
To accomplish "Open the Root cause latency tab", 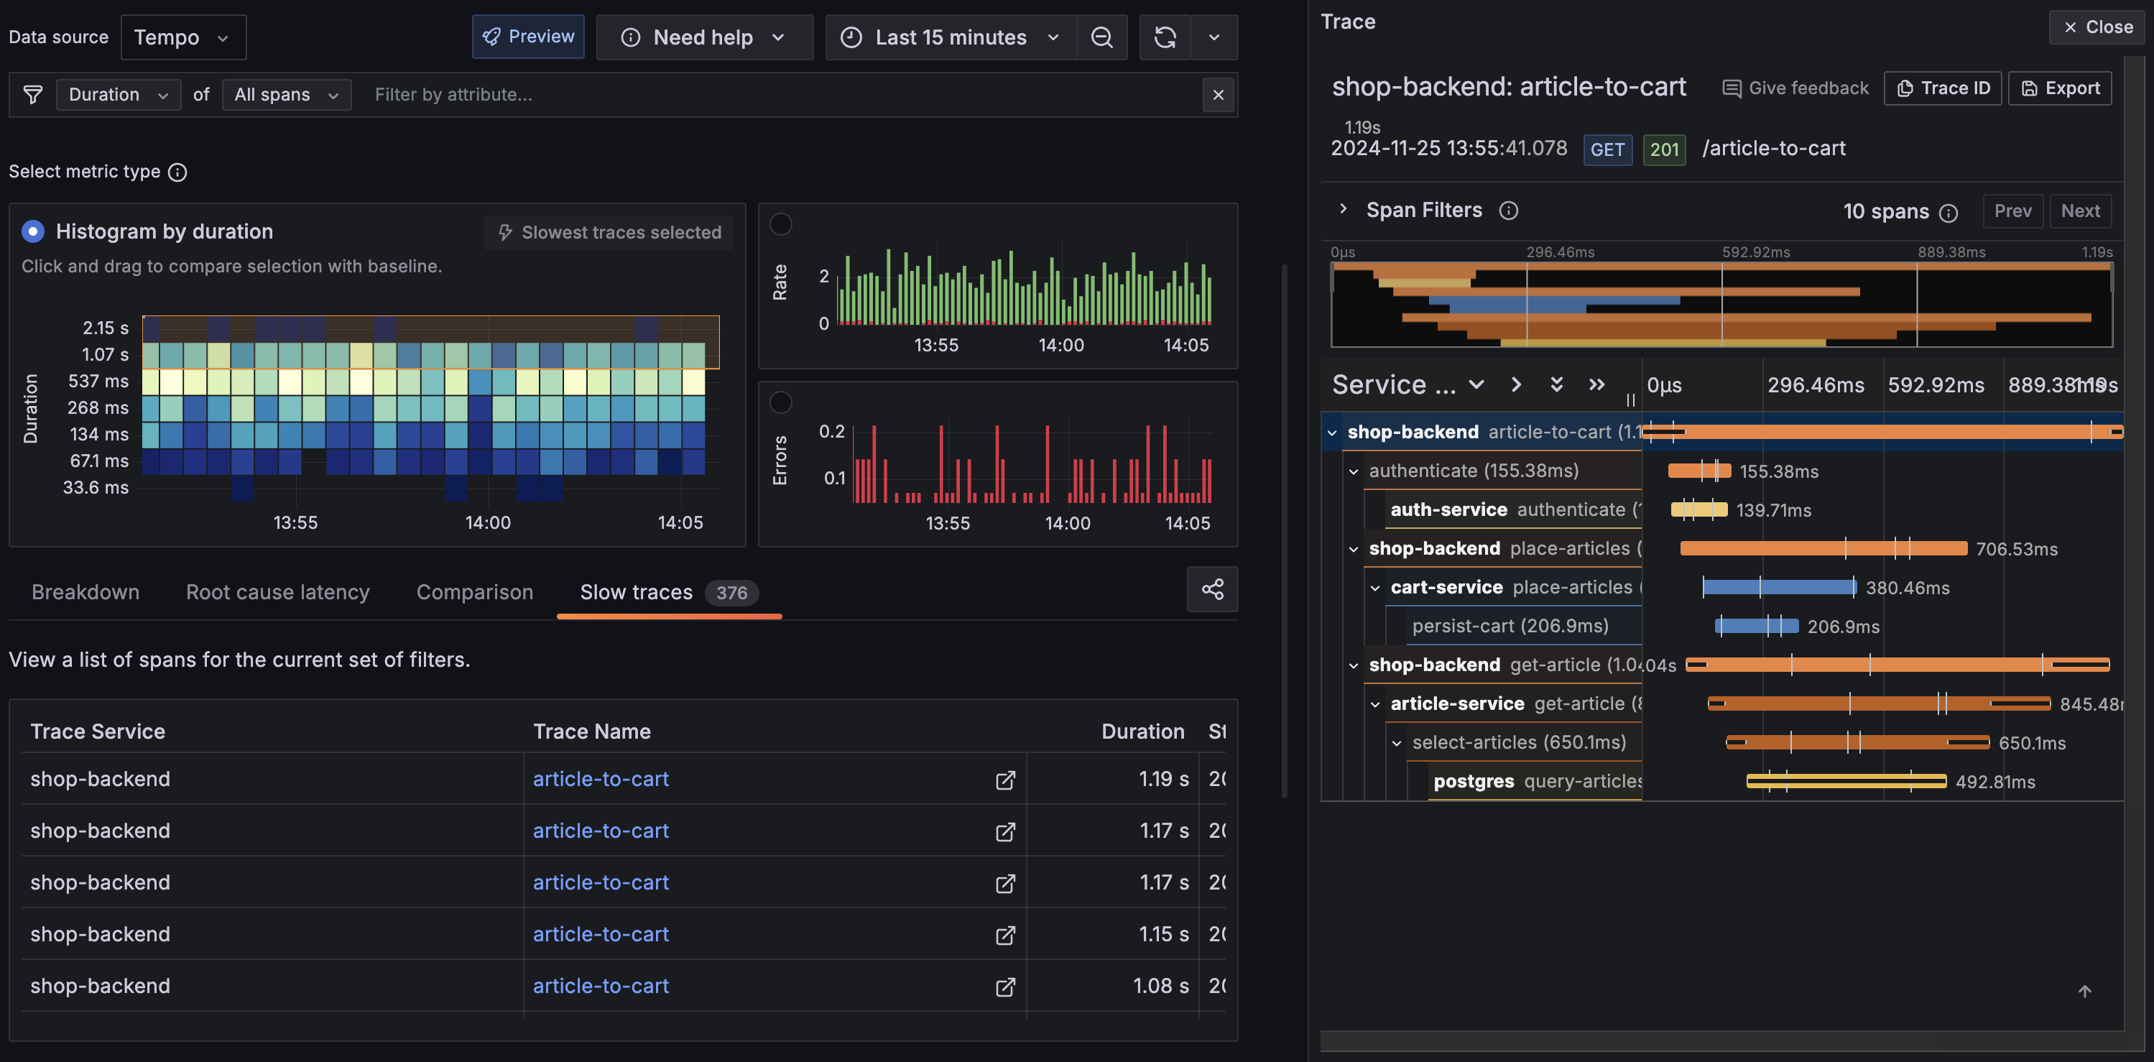I will 277,592.
